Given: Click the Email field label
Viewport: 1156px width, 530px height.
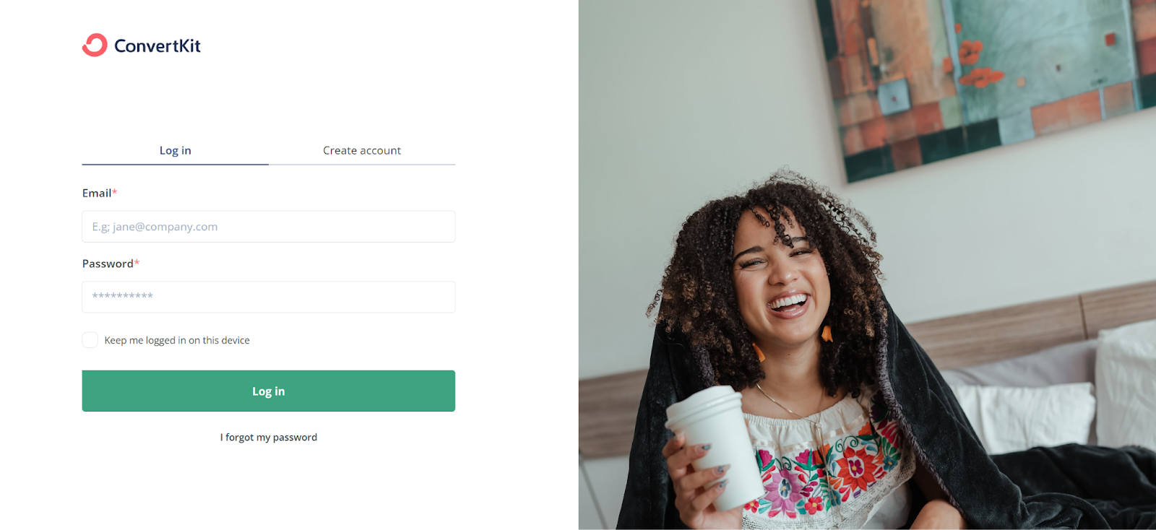Looking at the screenshot, I should pyautogui.click(x=97, y=193).
